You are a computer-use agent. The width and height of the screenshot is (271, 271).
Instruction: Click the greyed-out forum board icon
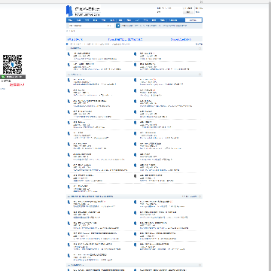(x=135, y=176)
